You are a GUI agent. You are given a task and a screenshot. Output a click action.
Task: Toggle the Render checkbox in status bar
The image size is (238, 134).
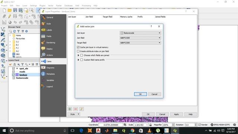[x=200, y=125]
